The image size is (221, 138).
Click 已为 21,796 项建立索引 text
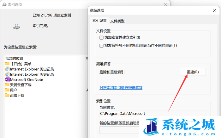(52, 15)
